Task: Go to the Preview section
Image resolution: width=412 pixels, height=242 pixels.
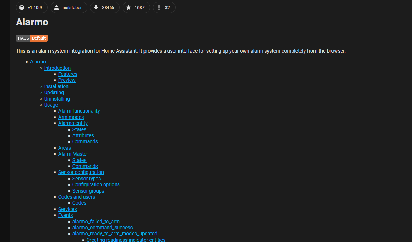Action: (x=67, y=80)
